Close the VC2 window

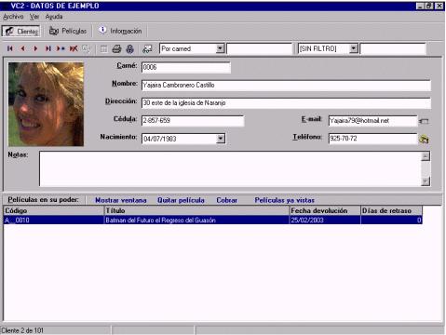coord(439,6)
